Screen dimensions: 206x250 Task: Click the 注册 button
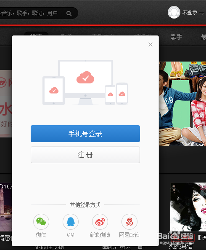point(85,155)
